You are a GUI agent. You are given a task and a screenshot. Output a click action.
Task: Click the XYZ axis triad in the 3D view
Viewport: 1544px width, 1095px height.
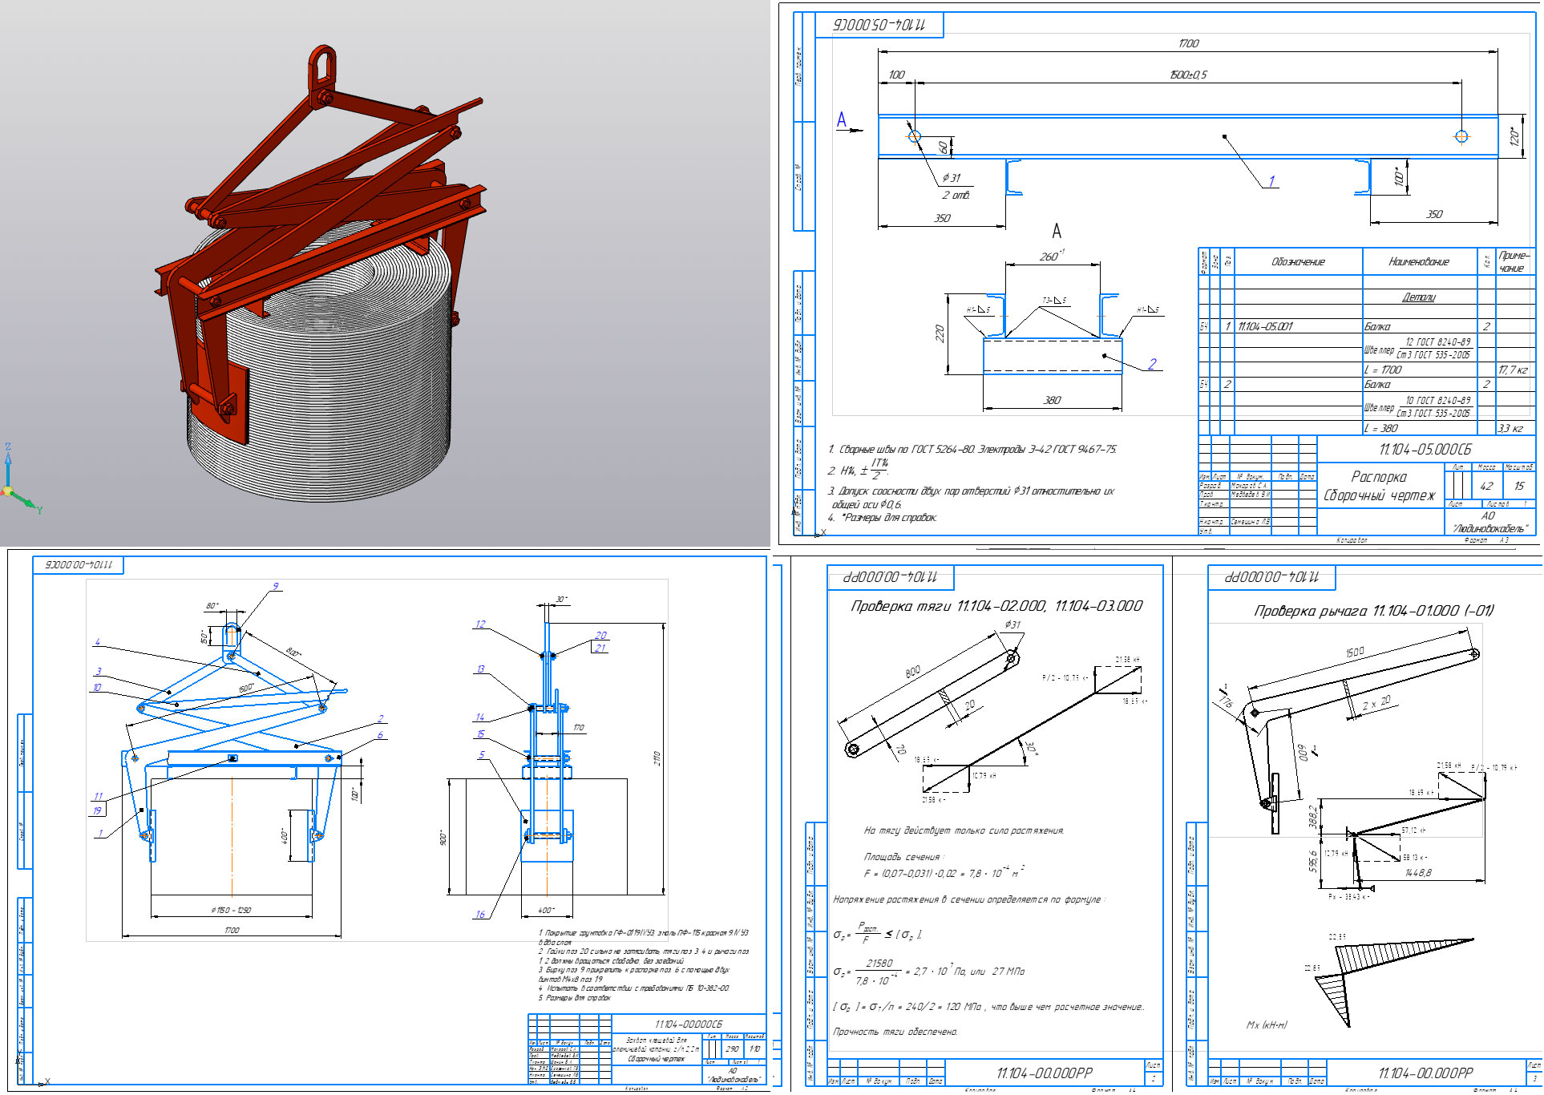[x=19, y=479]
